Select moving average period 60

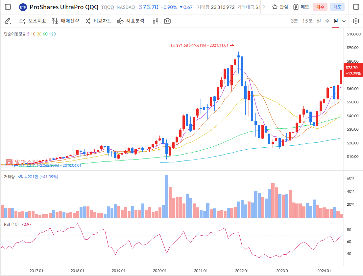click(45, 34)
